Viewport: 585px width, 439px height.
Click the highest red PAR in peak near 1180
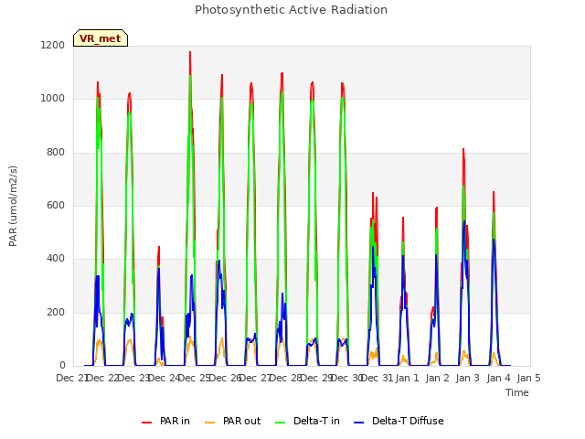point(190,52)
